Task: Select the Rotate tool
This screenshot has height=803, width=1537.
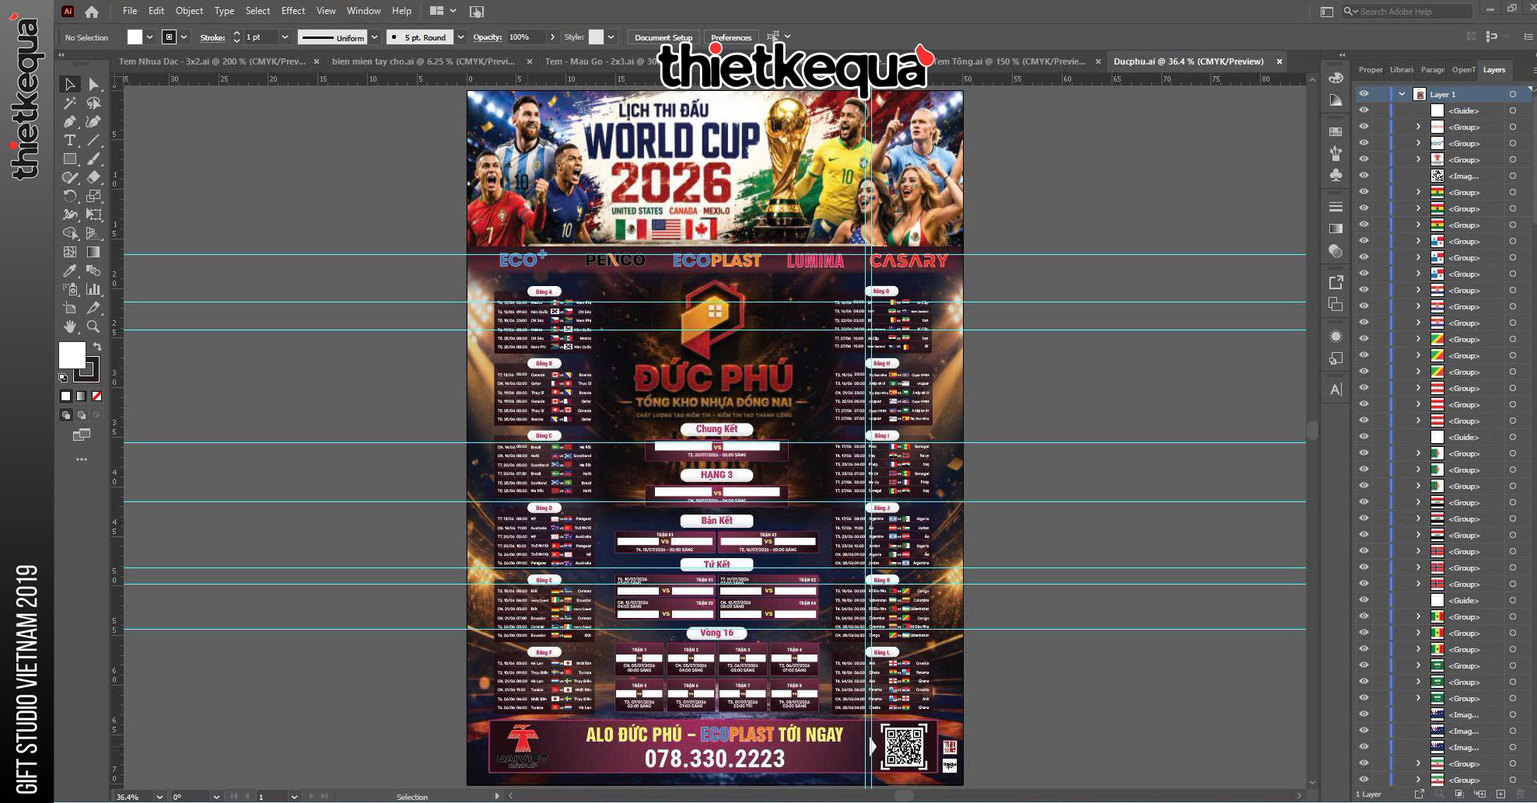Action: [x=70, y=196]
